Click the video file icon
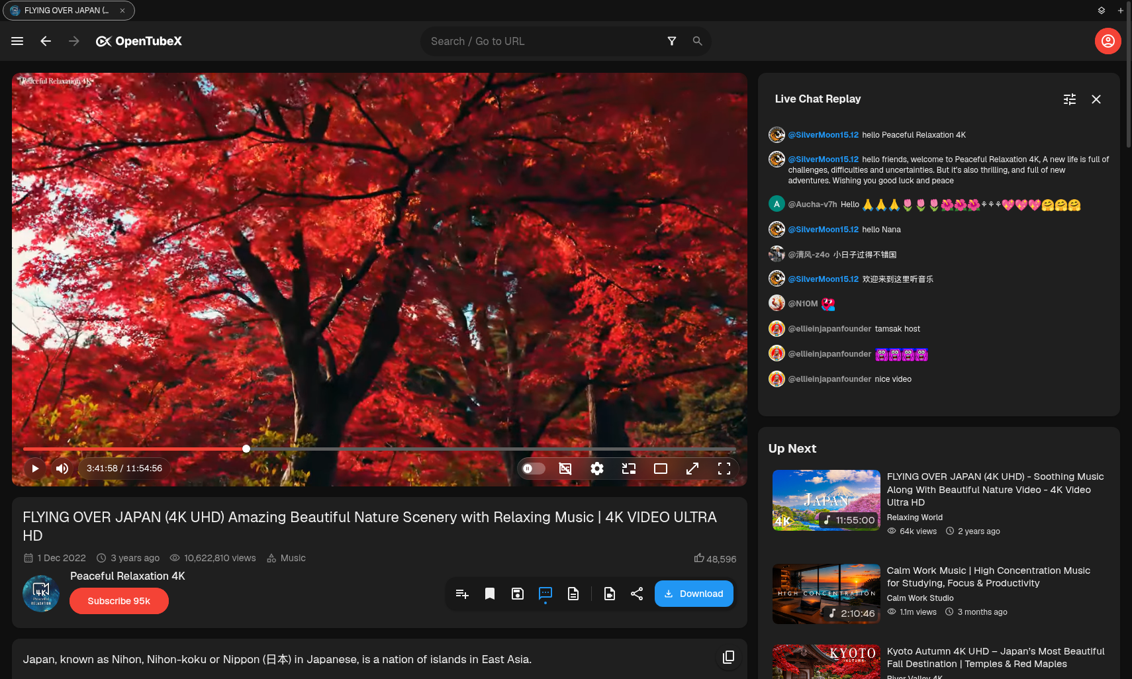This screenshot has width=1132, height=679. 610,594
